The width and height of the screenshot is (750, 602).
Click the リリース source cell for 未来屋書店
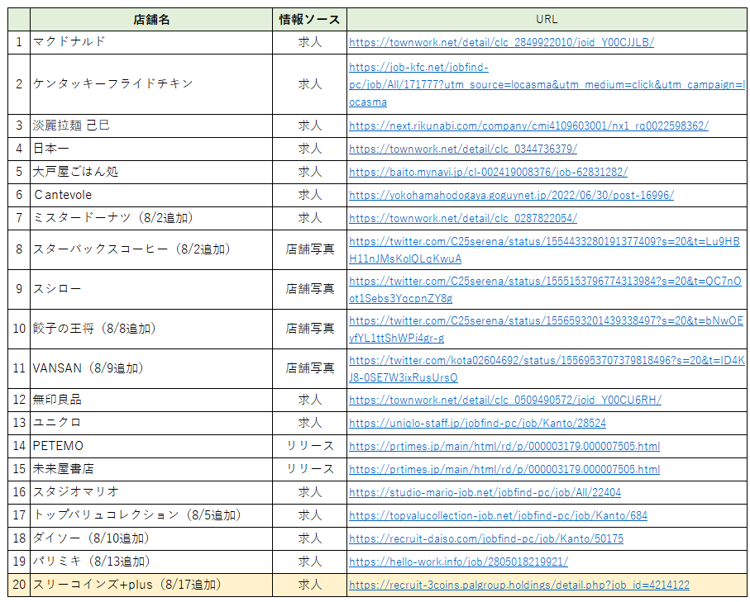[x=309, y=469]
